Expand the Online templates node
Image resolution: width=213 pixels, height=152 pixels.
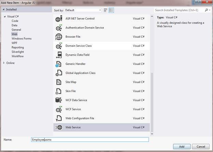[4, 63]
